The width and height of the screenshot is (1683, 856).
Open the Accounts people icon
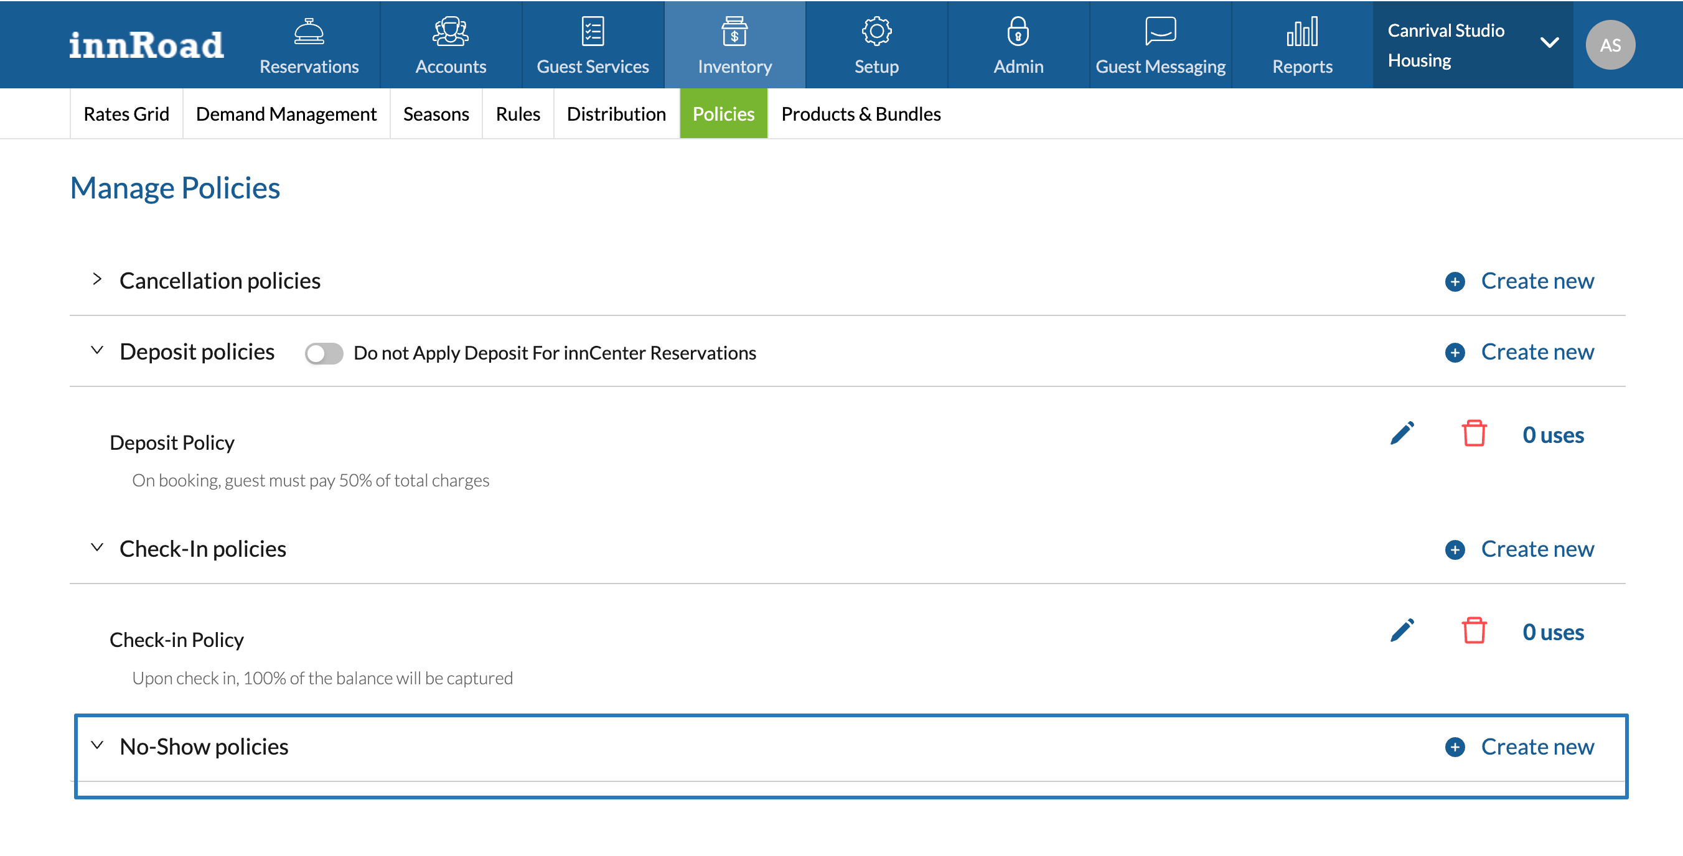pyautogui.click(x=450, y=31)
